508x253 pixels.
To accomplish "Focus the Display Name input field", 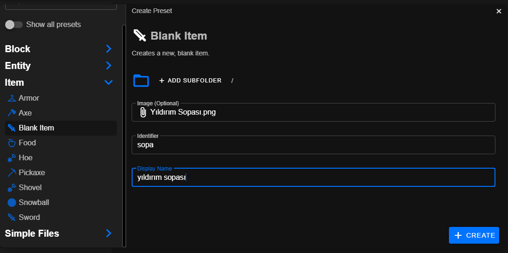I will coord(313,178).
